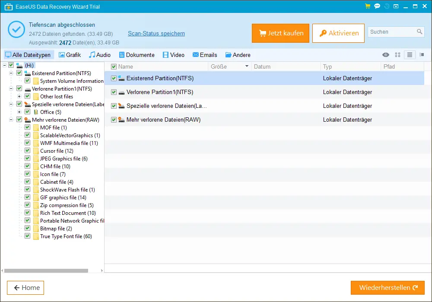Select the ShockWave Flash file (1) row
This screenshot has height=302, width=432.
67,190
